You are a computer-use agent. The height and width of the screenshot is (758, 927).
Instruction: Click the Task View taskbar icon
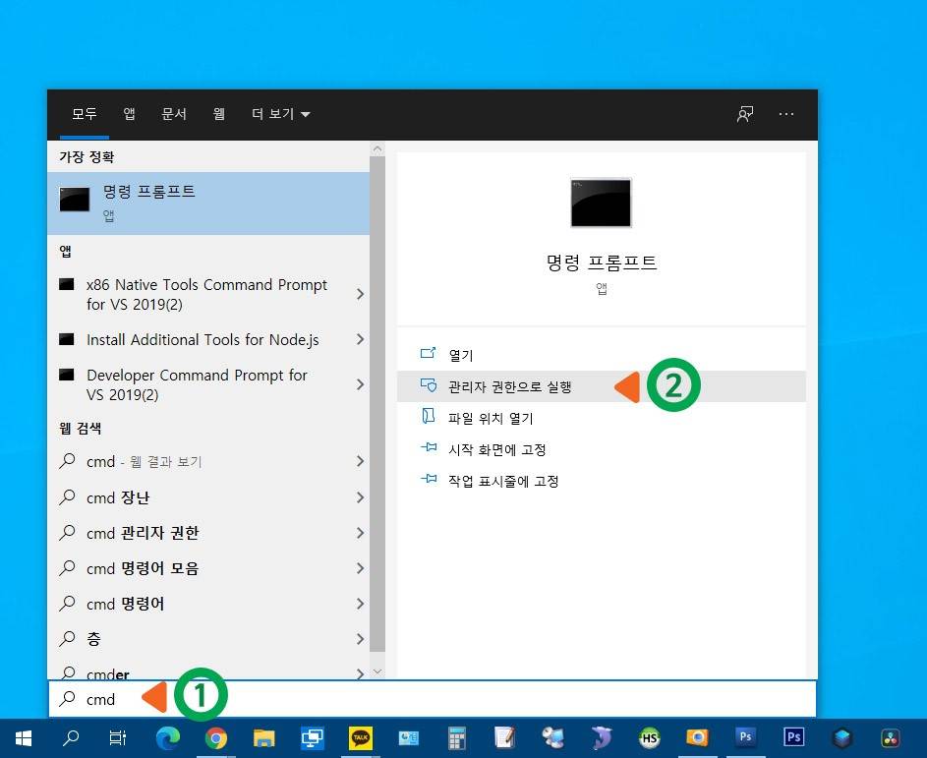pos(118,738)
